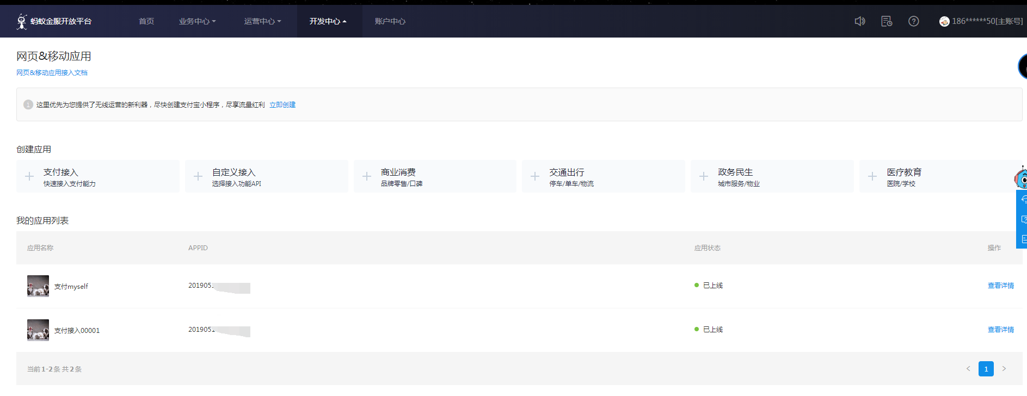Image resolution: width=1027 pixels, height=396 pixels.
Task: Click the 支付myself app thumbnail
Action: [38, 286]
